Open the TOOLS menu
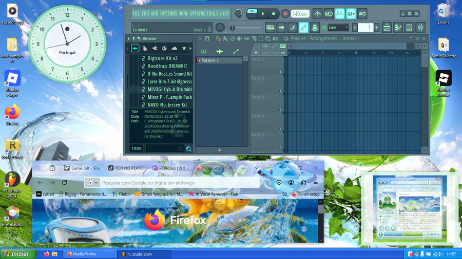462x259 pixels. [212, 13]
